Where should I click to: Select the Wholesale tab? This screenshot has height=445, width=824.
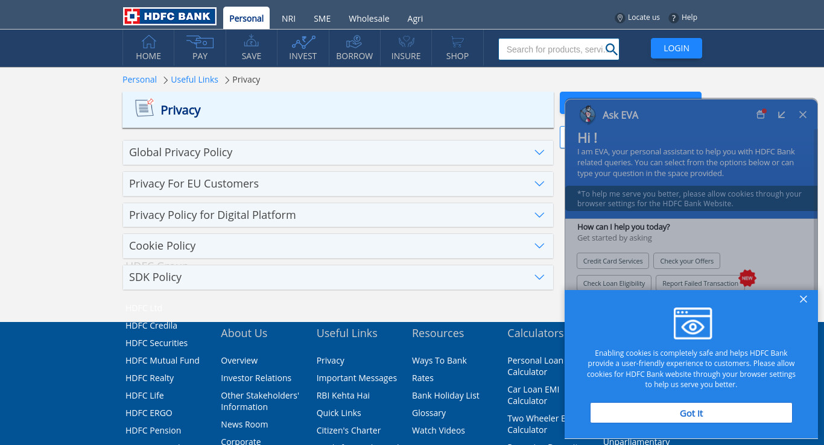[369, 19]
